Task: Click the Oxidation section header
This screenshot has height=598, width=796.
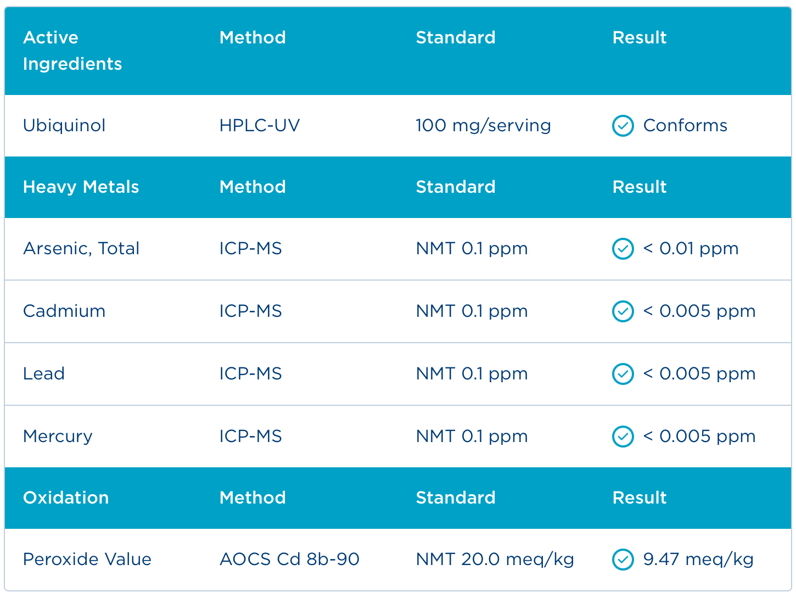Action: (66, 498)
